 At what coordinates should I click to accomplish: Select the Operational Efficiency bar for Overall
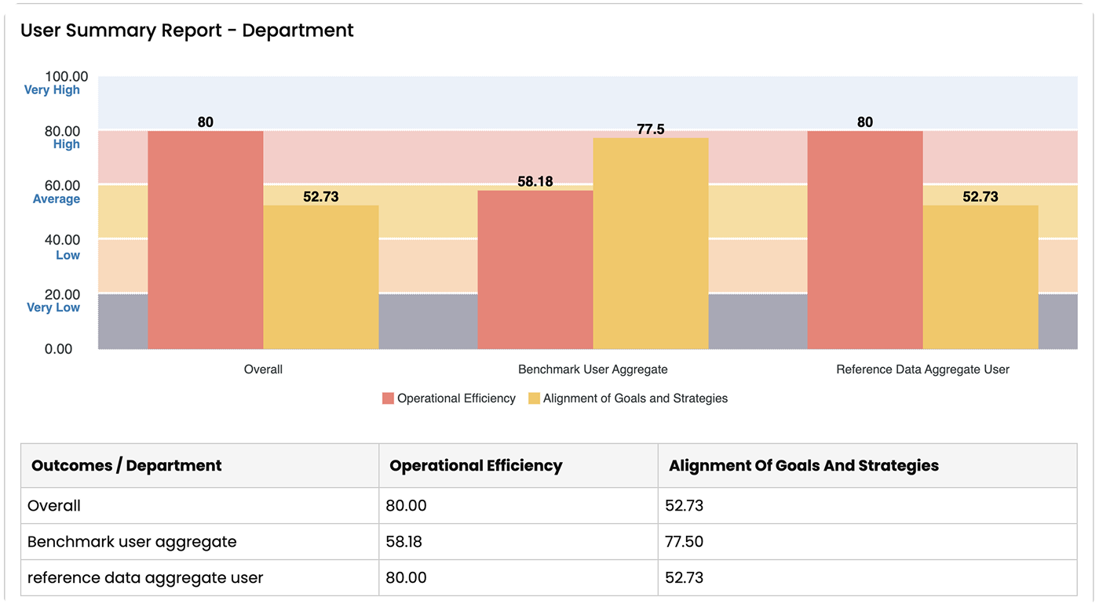coord(205,235)
